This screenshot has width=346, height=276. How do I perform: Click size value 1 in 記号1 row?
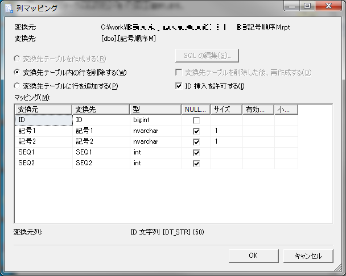pyautogui.click(x=227, y=131)
